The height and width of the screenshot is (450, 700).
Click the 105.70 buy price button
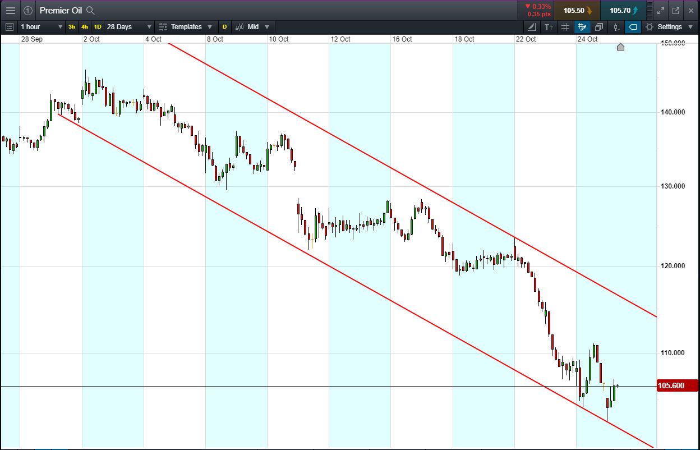(x=623, y=10)
